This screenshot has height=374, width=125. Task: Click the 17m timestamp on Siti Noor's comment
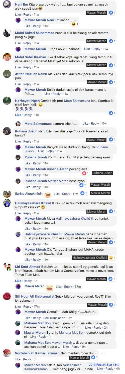click(x=37, y=306)
